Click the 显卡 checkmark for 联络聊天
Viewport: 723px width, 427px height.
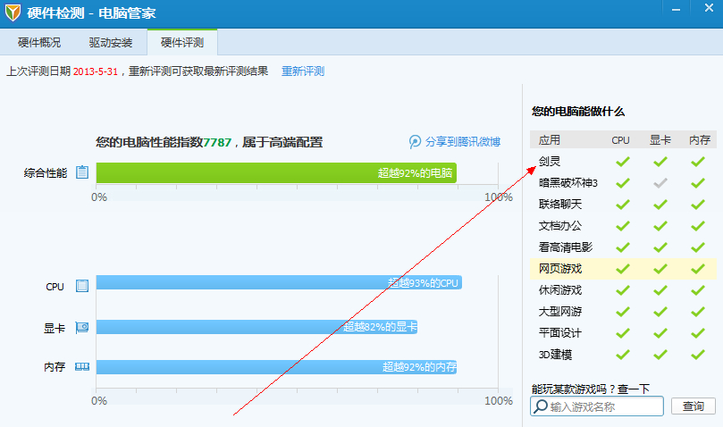pos(660,205)
